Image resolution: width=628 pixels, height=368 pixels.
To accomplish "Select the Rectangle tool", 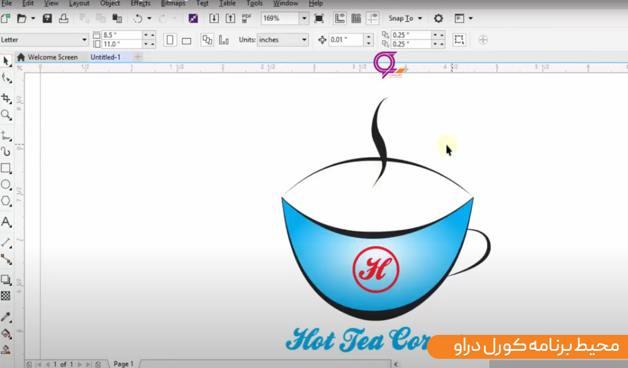I will [6, 168].
